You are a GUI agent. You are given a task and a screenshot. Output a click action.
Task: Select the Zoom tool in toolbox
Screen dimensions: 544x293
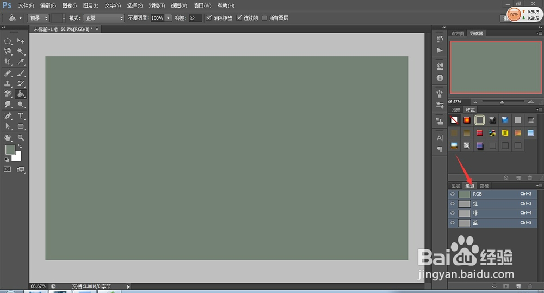(x=21, y=138)
